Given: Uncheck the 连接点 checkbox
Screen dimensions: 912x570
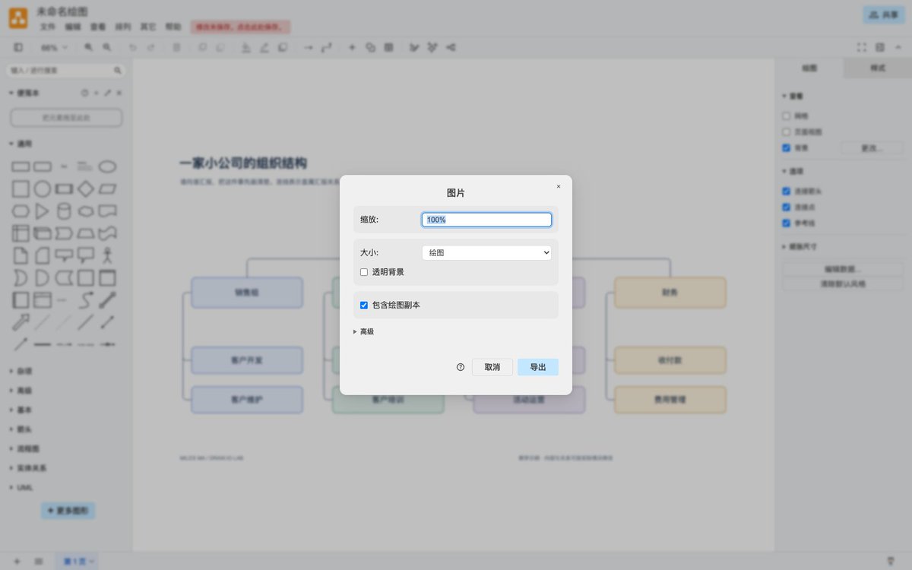Looking at the screenshot, I should pos(787,207).
